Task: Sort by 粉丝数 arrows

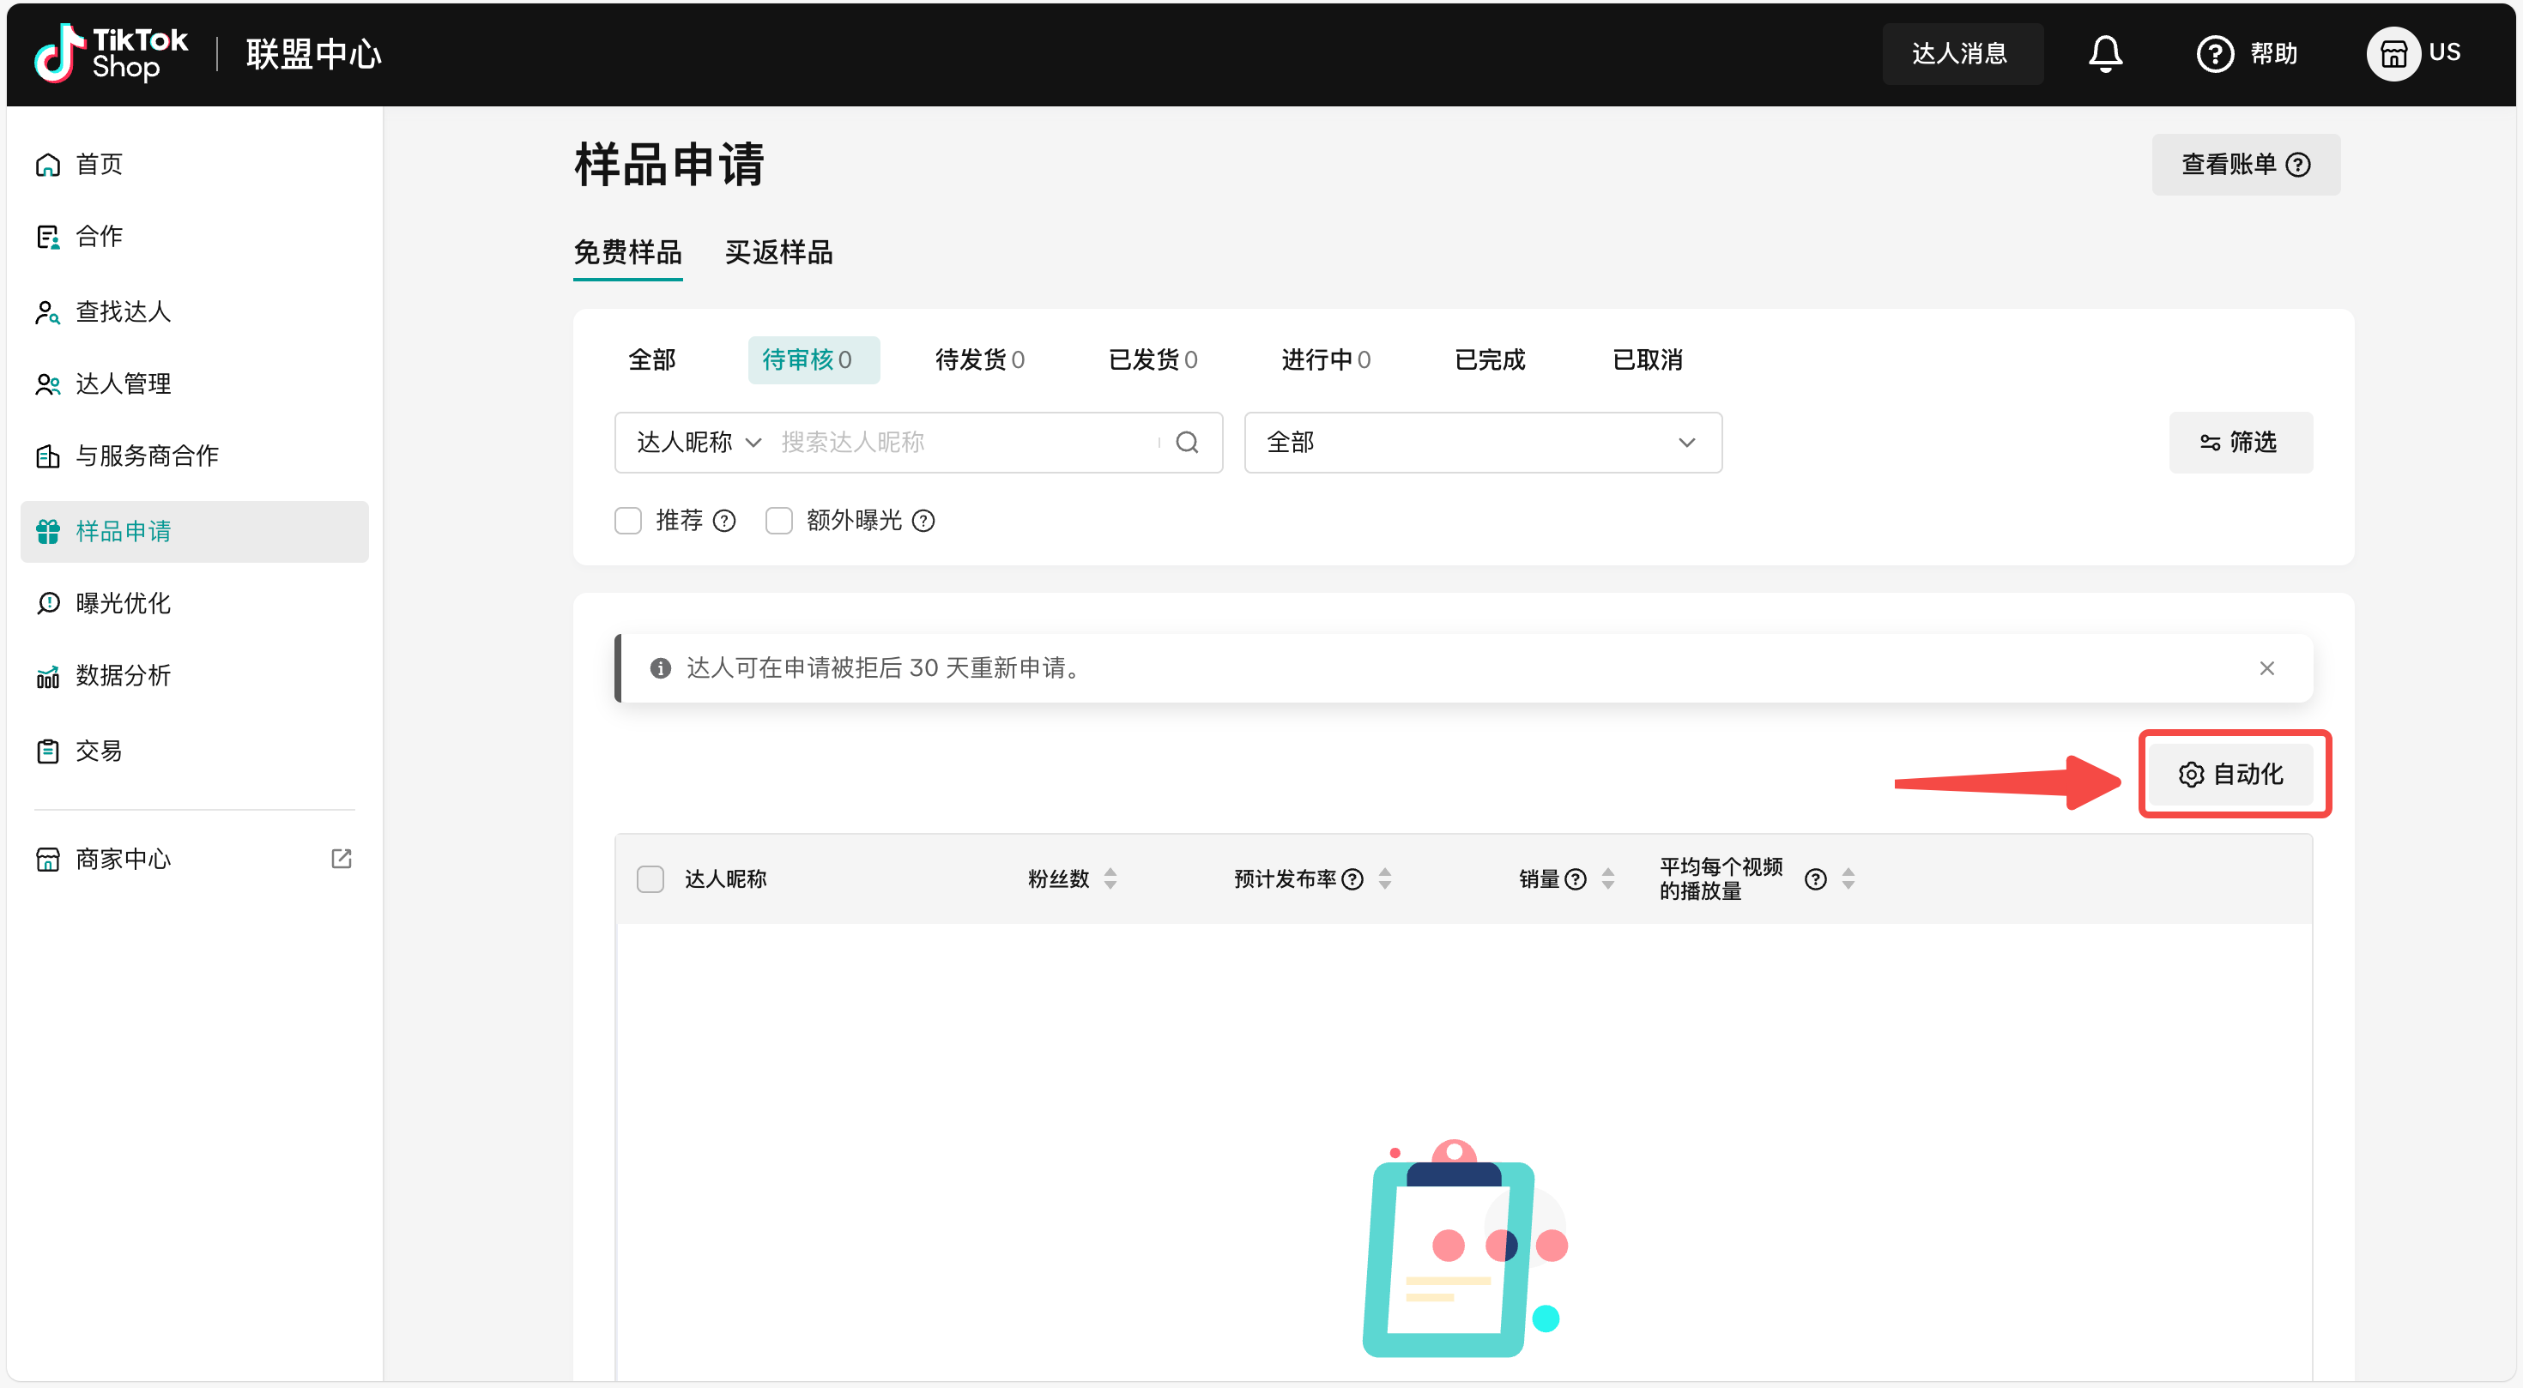Action: (x=1110, y=878)
